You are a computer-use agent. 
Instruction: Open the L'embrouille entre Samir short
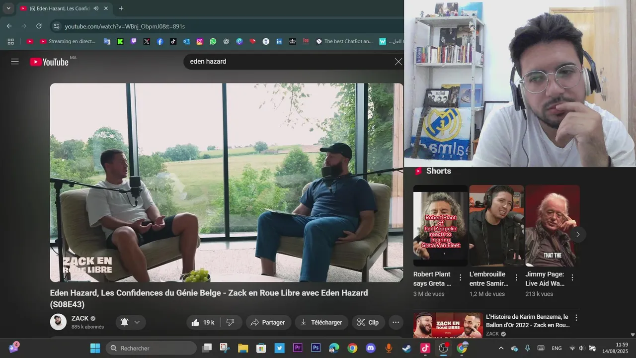(x=496, y=225)
